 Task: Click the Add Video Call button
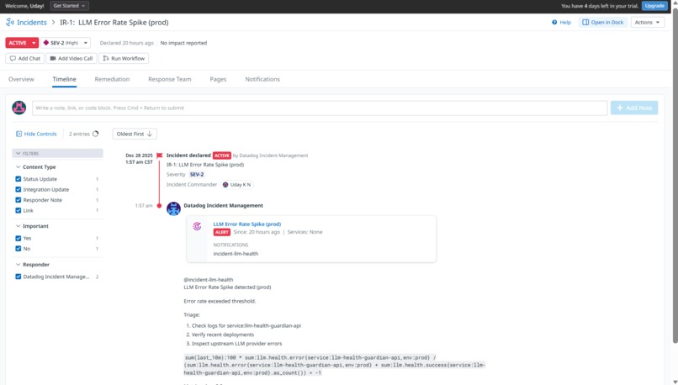coord(72,58)
